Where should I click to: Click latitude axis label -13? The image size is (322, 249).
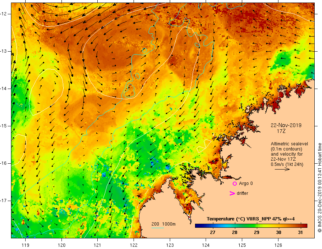click(x=4, y=51)
